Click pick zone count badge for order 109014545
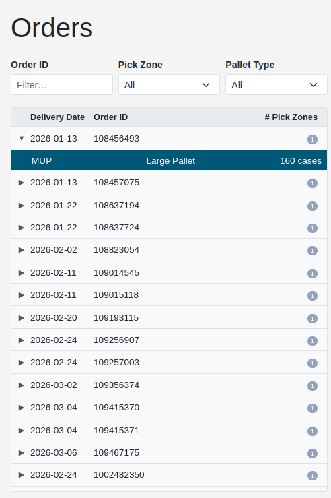Screen dimensions: 331x498 point(312,273)
